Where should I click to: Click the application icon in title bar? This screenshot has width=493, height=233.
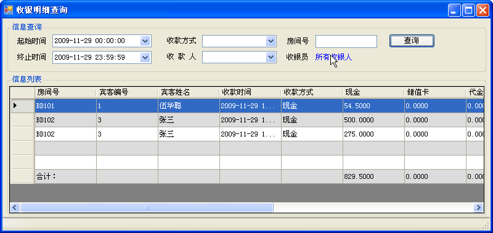[9, 10]
